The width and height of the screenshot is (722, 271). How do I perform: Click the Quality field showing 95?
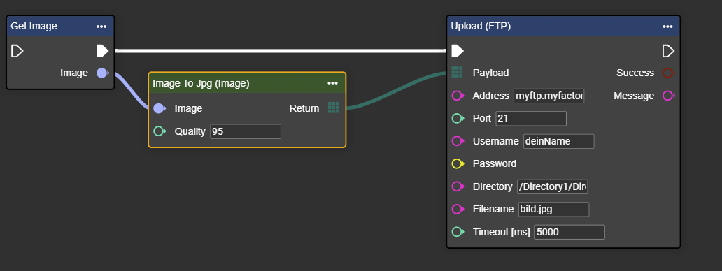246,131
